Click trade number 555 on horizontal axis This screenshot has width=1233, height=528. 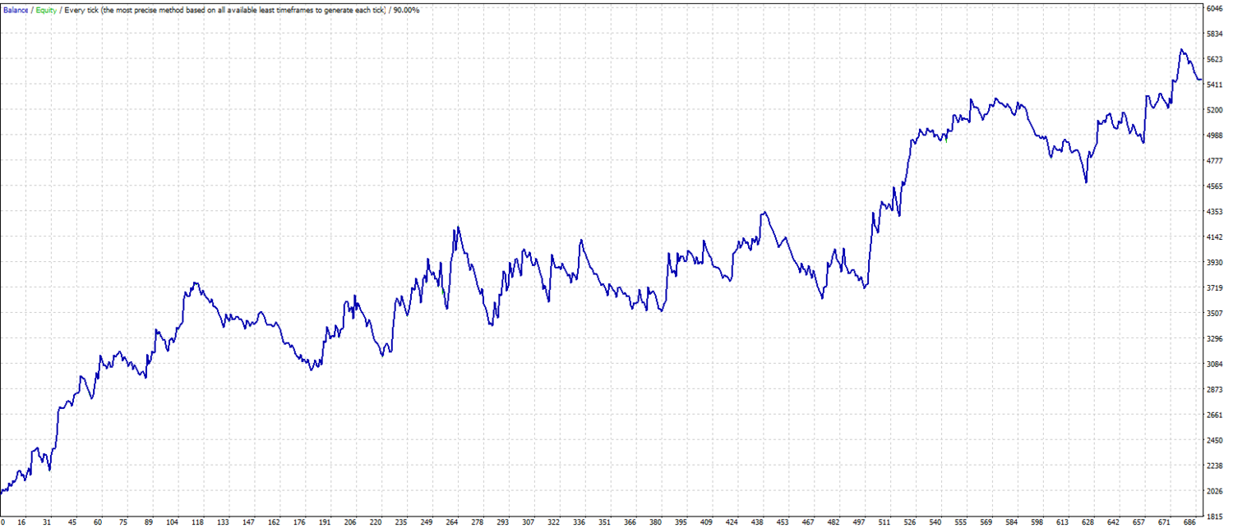point(960,522)
